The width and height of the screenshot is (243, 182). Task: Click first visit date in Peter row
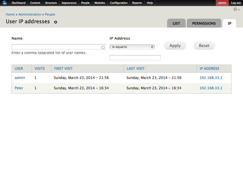click(81, 88)
